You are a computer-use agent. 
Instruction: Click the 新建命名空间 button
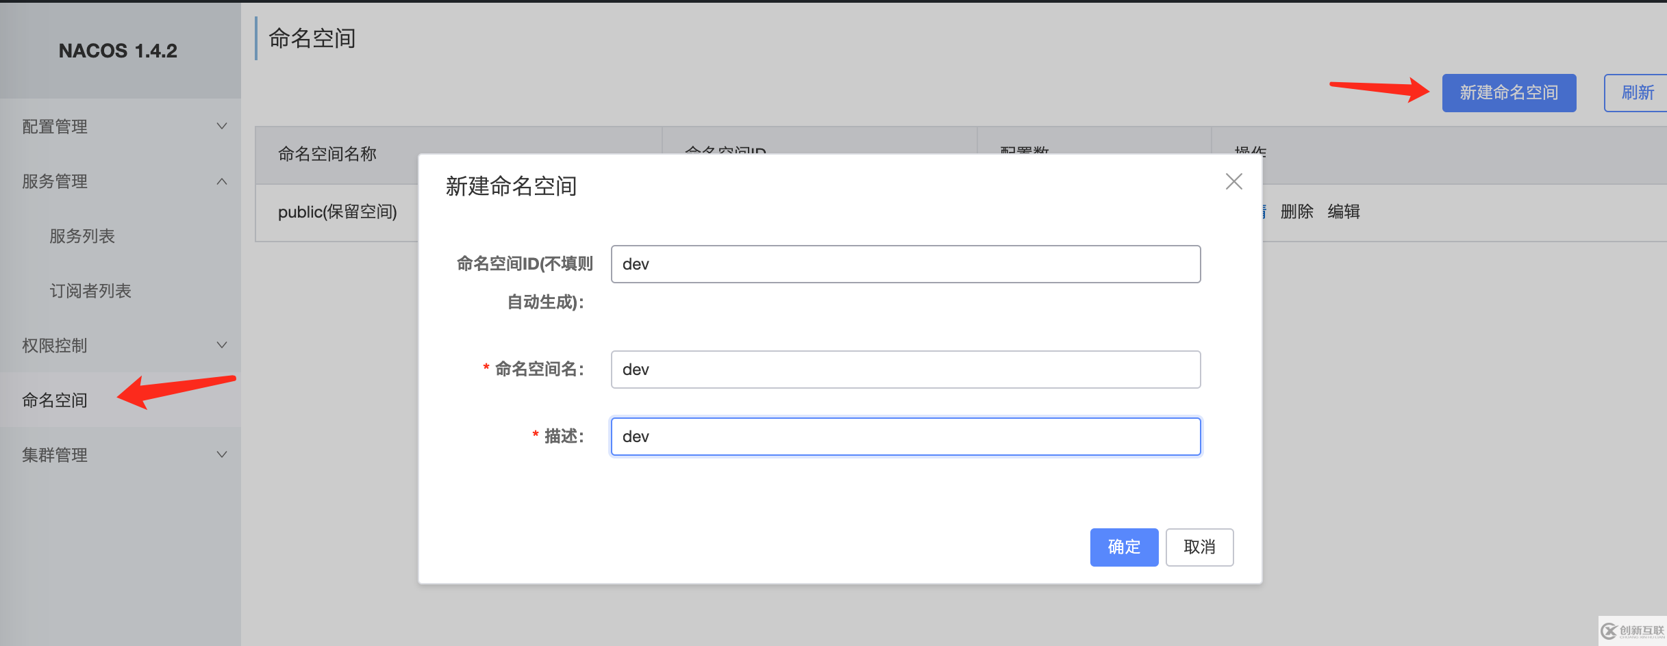pos(1509,92)
